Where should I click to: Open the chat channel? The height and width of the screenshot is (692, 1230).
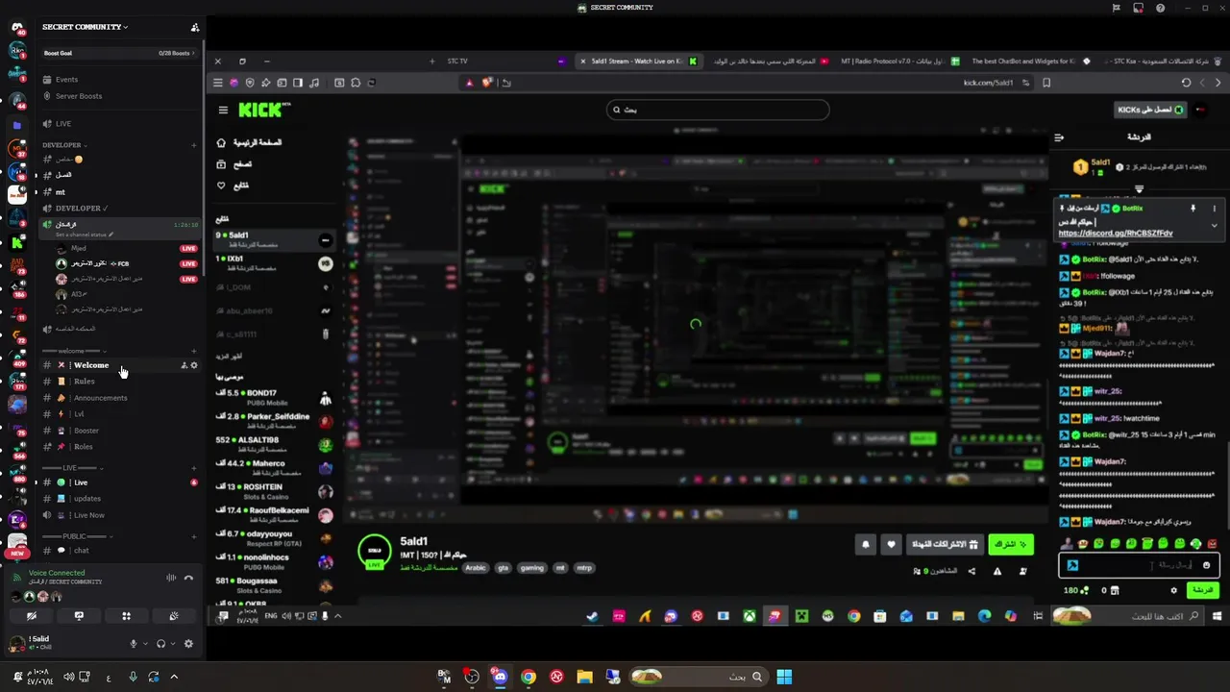[119, 551]
